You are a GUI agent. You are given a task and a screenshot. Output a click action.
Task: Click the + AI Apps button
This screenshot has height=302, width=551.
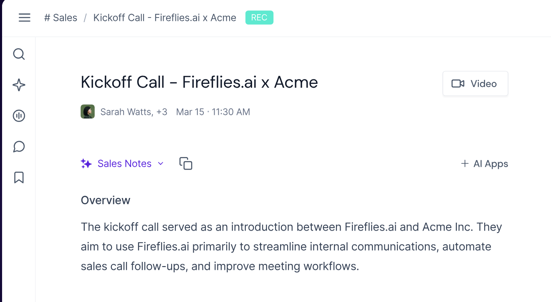(484, 164)
